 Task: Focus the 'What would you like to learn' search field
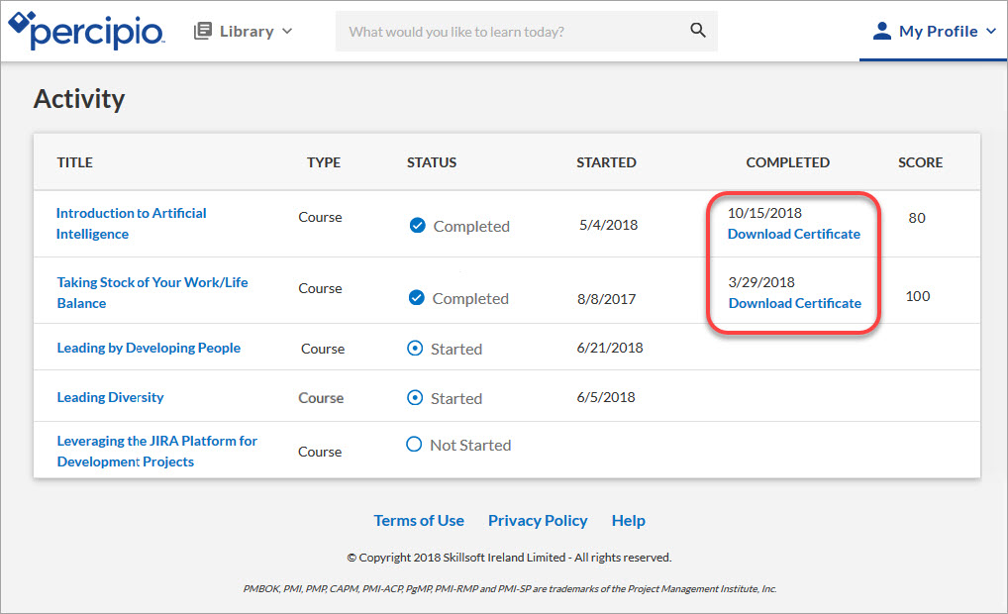click(510, 32)
